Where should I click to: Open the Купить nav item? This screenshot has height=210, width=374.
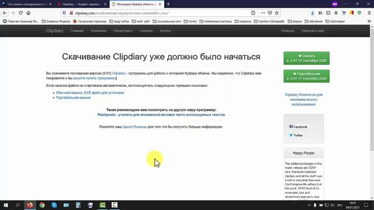click(x=165, y=31)
